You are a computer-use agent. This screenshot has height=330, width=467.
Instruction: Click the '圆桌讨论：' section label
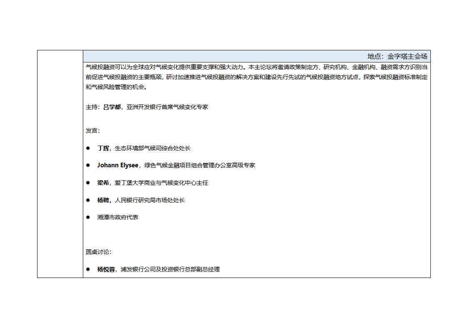99,252
